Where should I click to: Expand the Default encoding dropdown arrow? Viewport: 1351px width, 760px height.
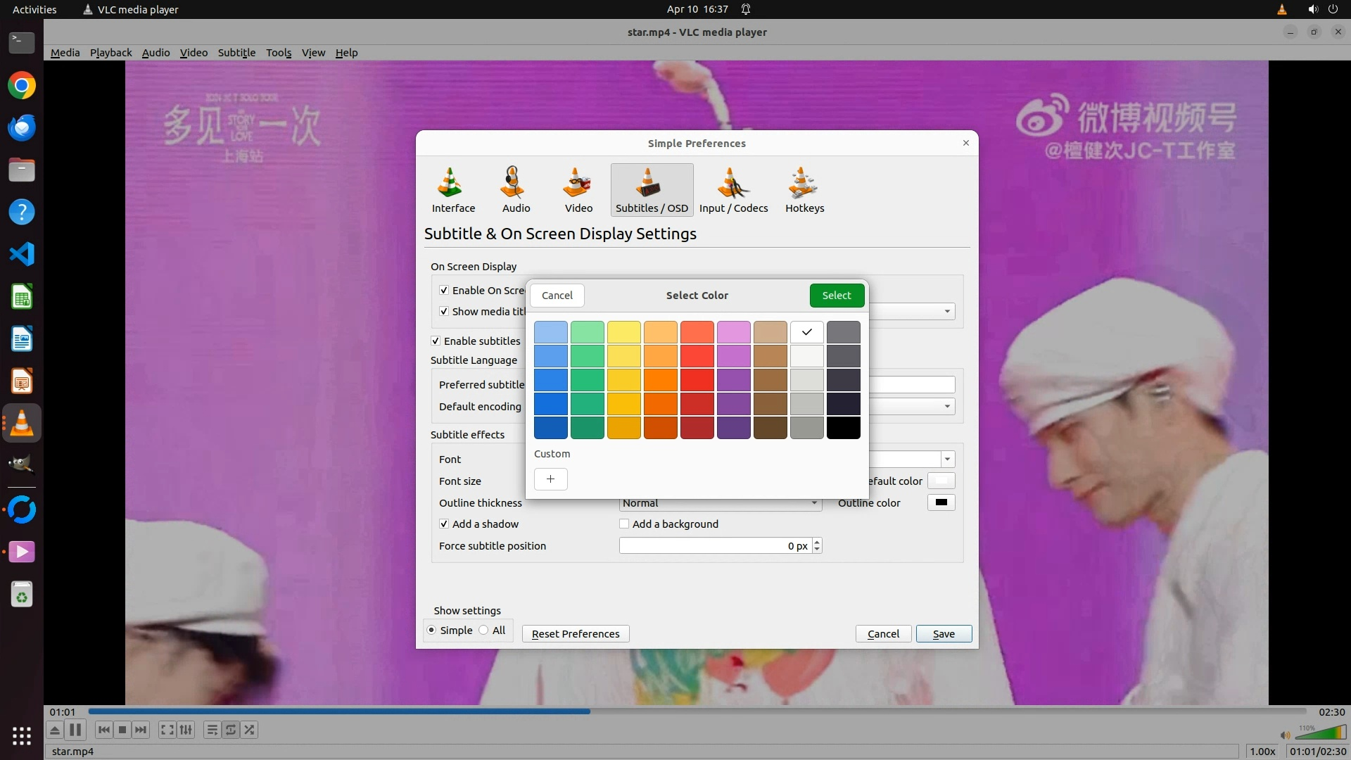click(947, 407)
